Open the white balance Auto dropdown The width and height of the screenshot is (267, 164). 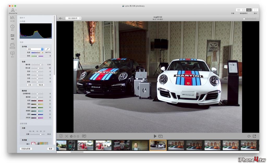(35, 49)
